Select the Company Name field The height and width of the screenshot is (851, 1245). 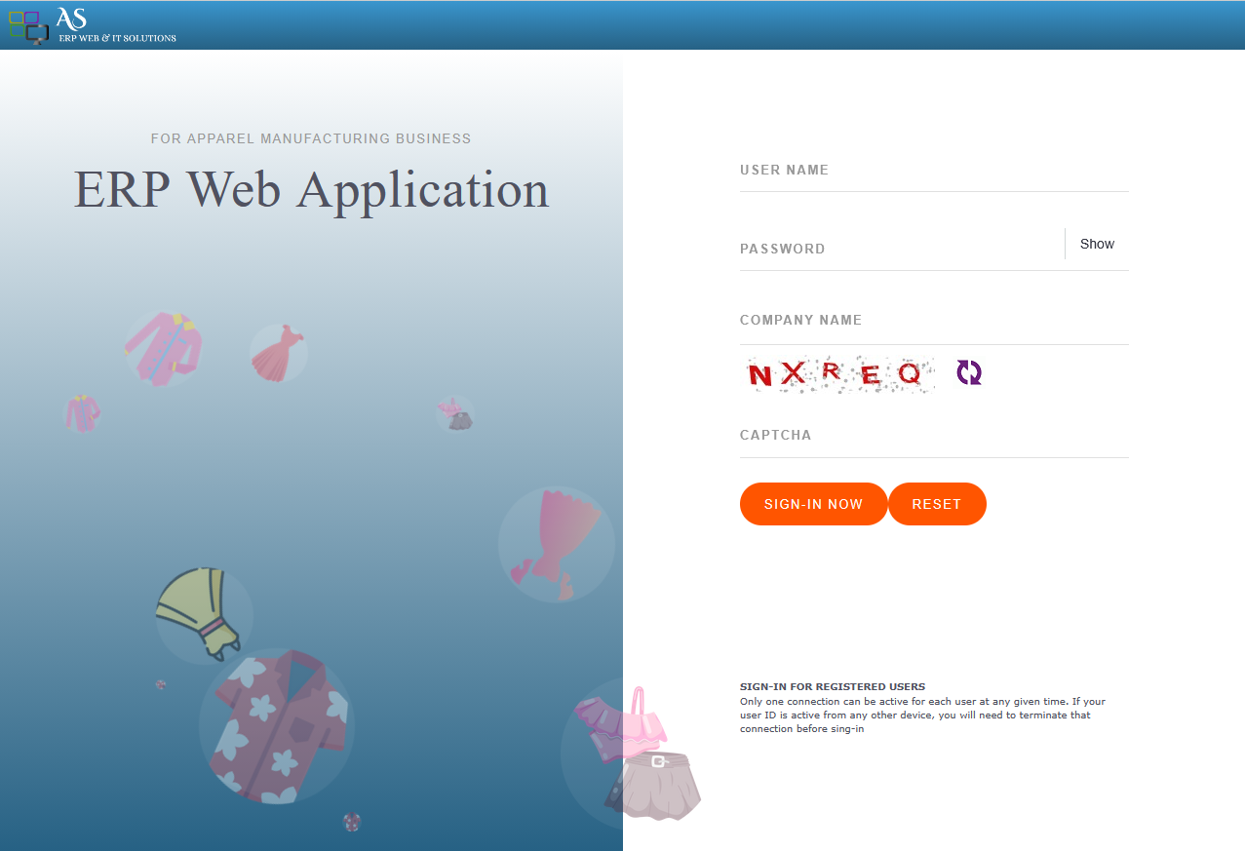coord(933,321)
